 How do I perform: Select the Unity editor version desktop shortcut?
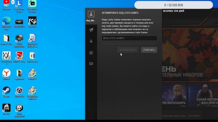[19, 111]
